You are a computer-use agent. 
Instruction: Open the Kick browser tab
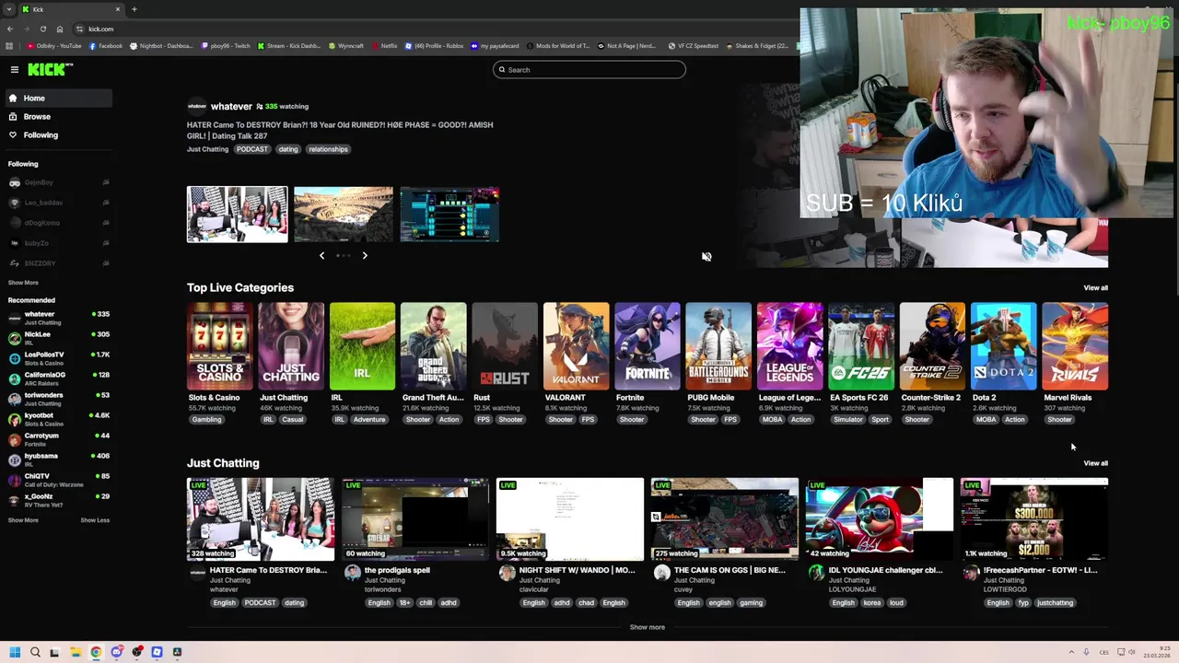[x=72, y=9]
